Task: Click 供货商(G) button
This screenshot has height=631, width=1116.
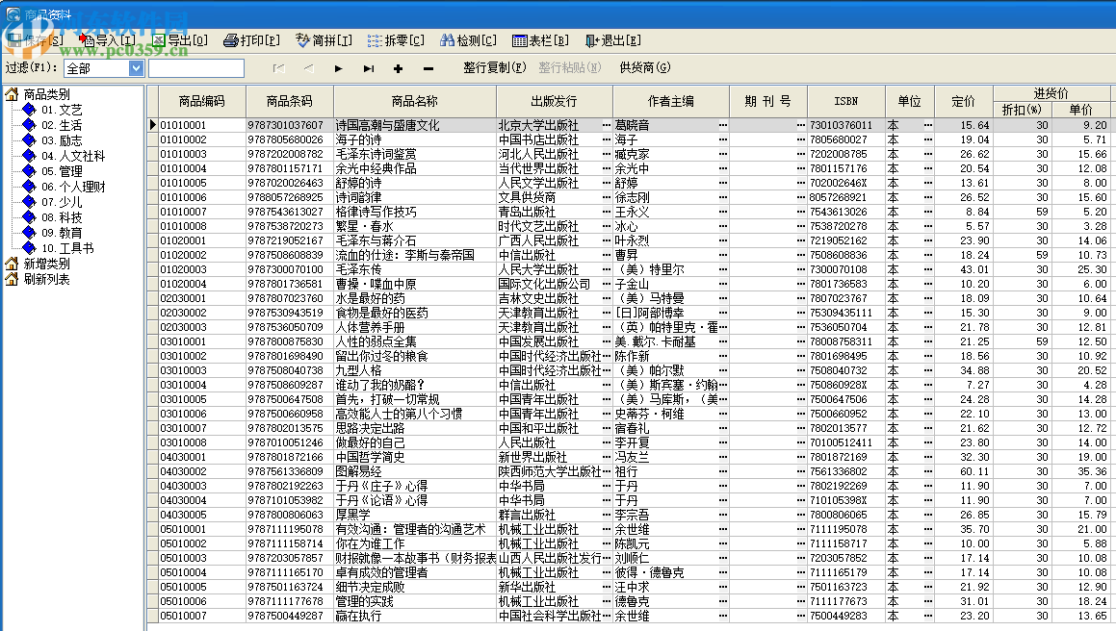Action: [645, 67]
